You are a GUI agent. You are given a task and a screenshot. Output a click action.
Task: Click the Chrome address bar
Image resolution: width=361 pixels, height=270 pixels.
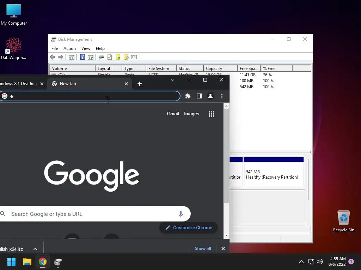coord(90,96)
